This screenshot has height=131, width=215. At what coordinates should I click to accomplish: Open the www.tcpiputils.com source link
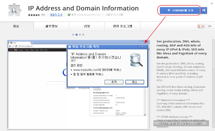89,15
